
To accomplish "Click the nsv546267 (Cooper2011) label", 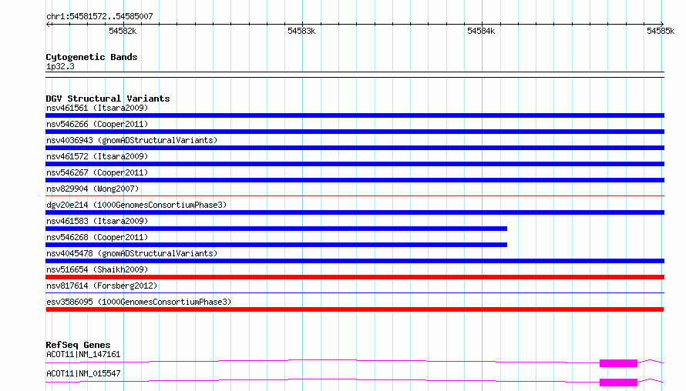I will pos(97,172).
